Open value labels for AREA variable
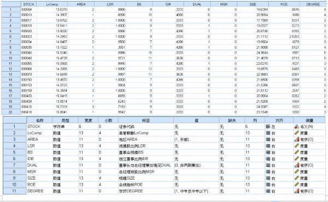 tap(196, 140)
